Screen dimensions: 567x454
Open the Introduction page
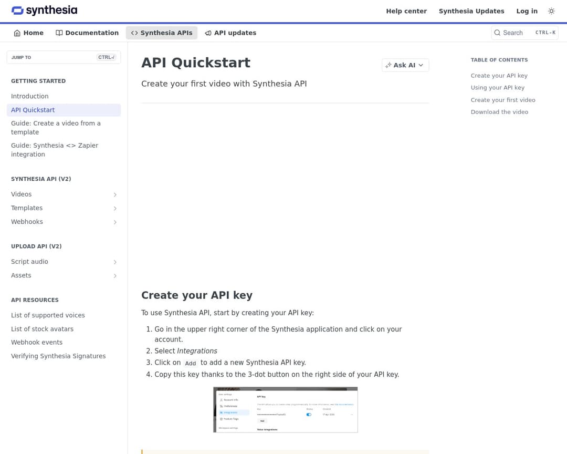pyautogui.click(x=29, y=96)
